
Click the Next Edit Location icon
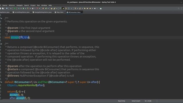coord(87,8)
